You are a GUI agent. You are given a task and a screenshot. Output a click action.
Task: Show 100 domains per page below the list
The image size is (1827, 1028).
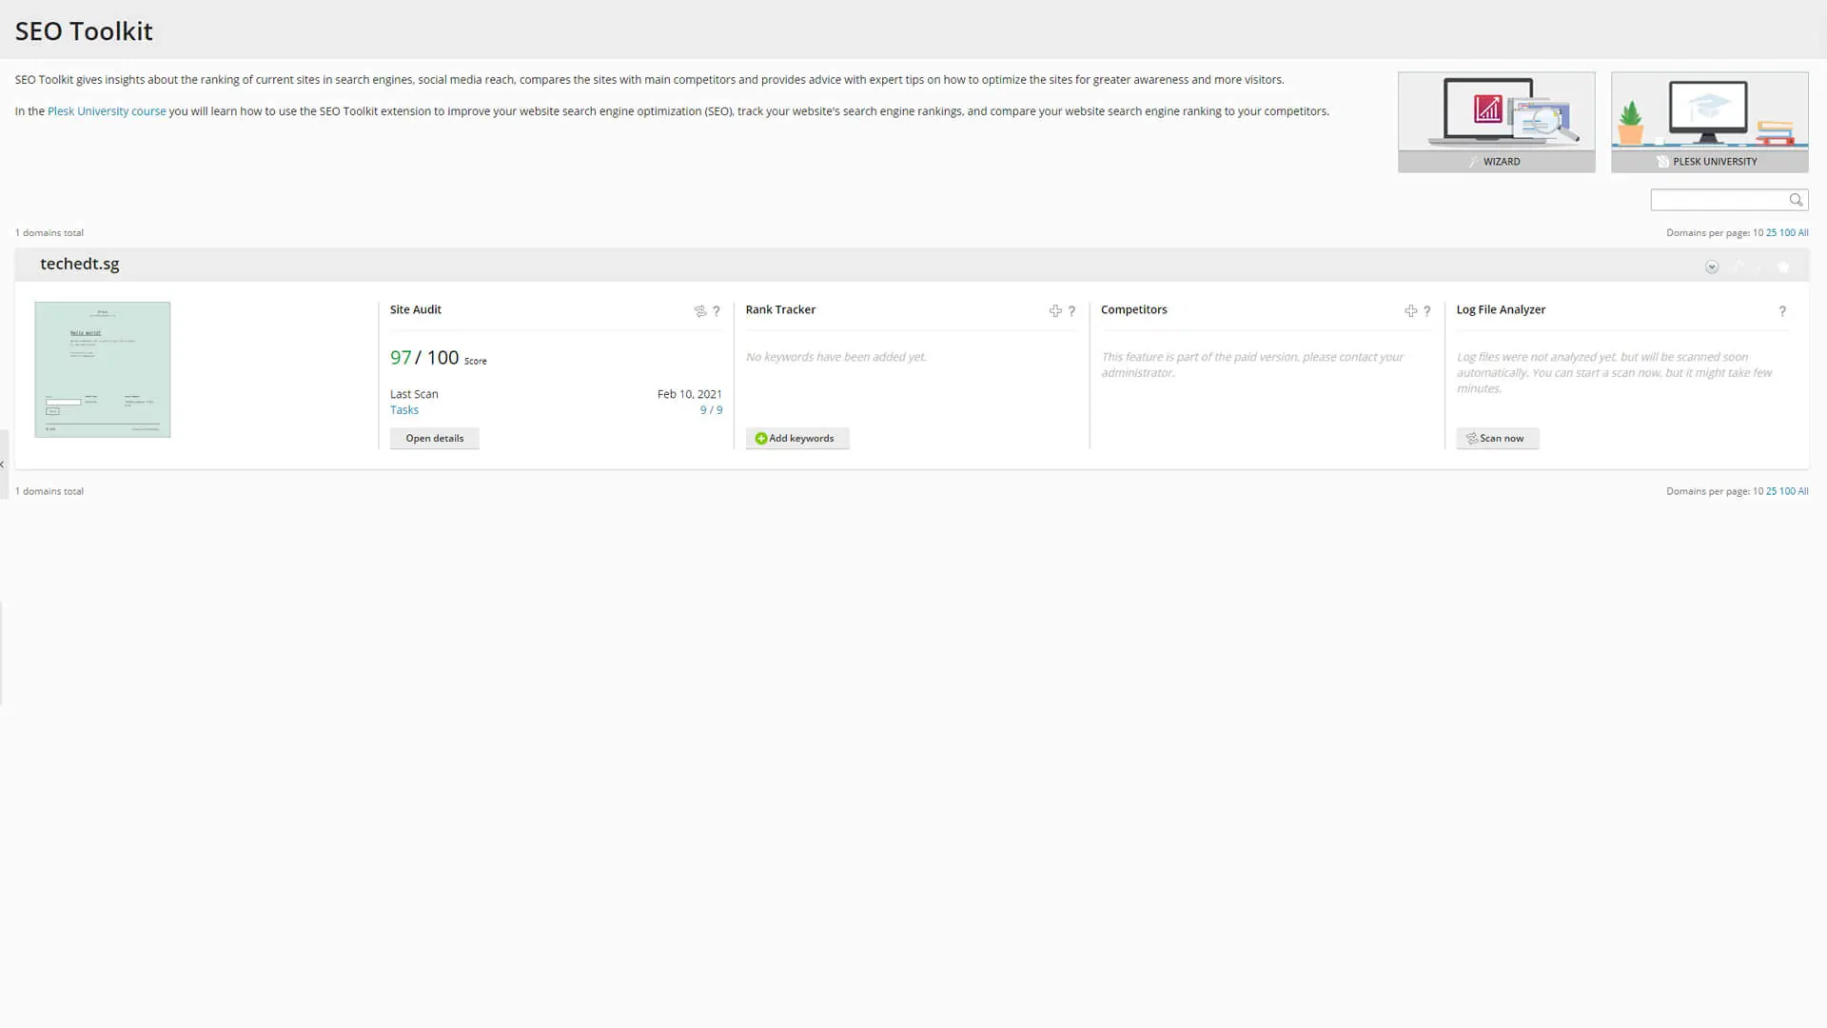[x=1787, y=491]
